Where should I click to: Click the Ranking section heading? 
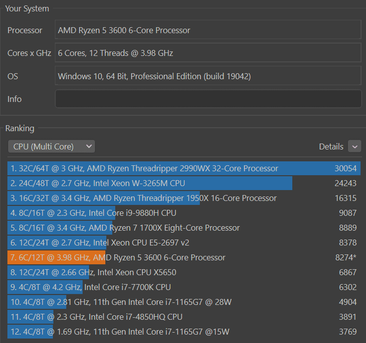(20, 129)
